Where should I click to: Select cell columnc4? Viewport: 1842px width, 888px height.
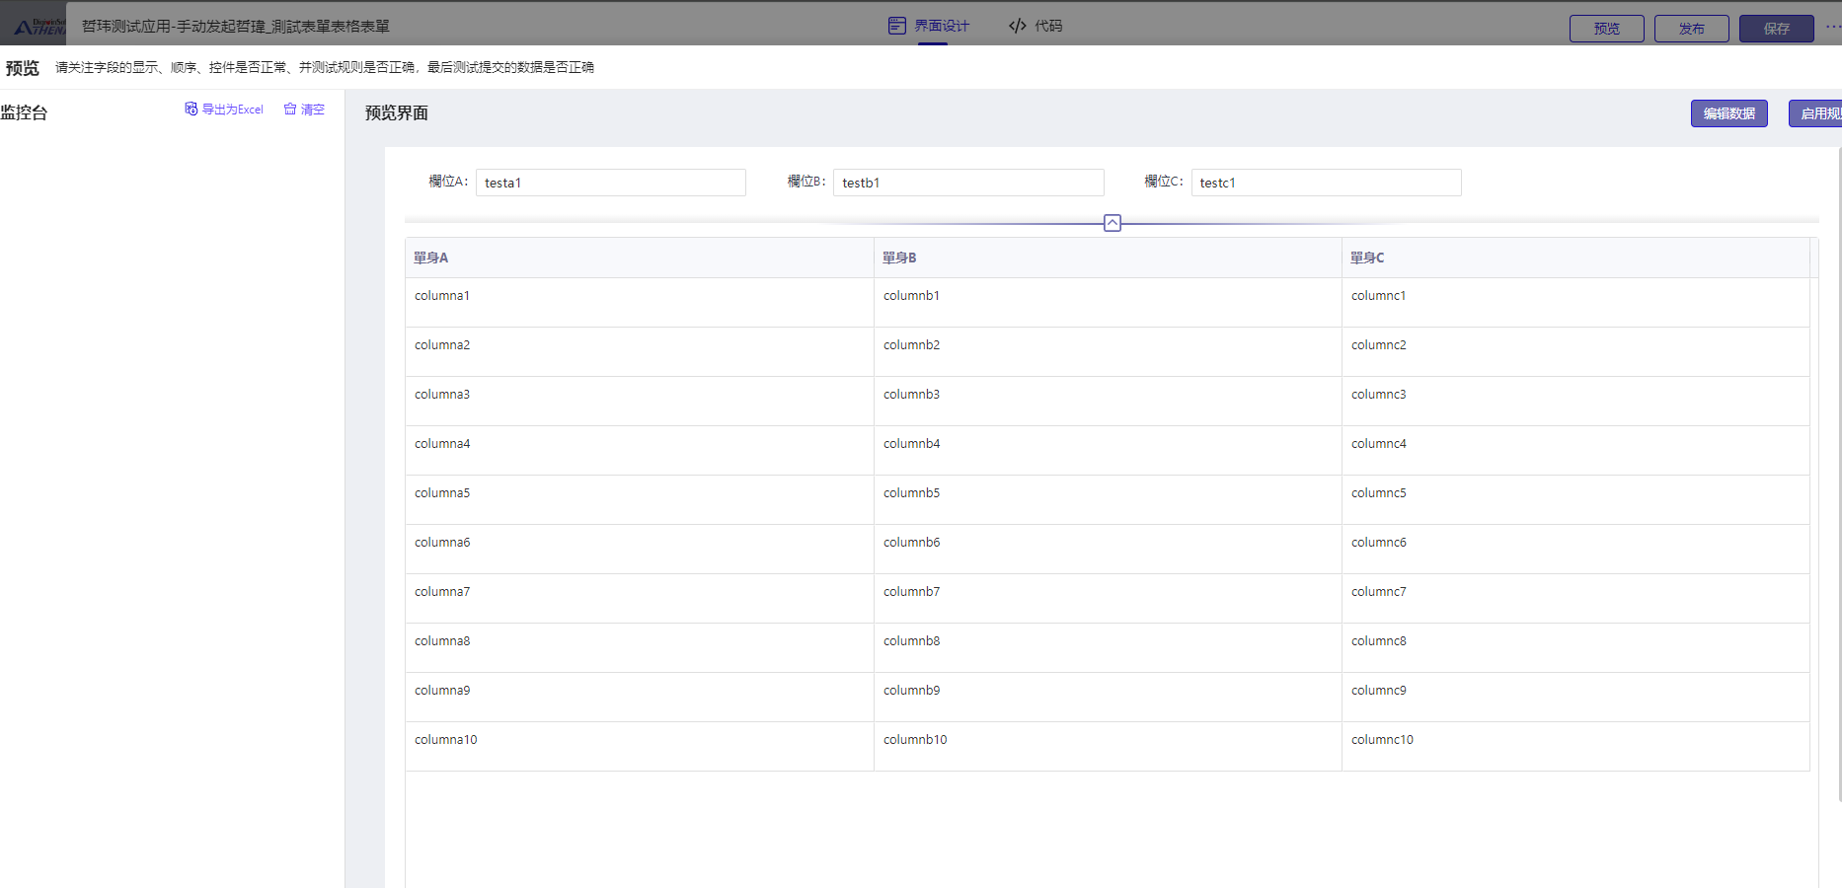click(1575, 450)
